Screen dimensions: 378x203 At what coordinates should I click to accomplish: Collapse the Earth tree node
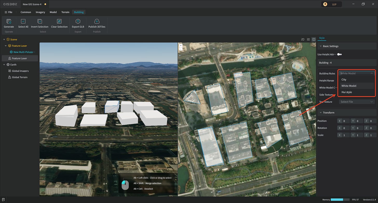(4, 65)
